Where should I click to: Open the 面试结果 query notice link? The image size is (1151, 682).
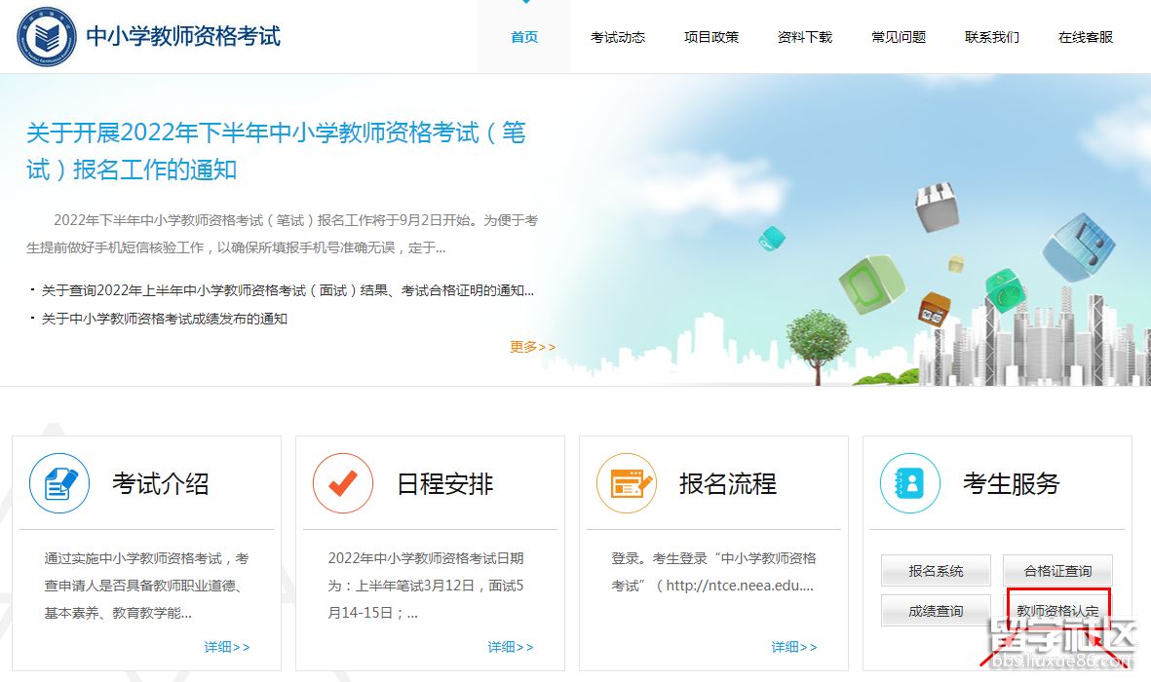(x=288, y=290)
